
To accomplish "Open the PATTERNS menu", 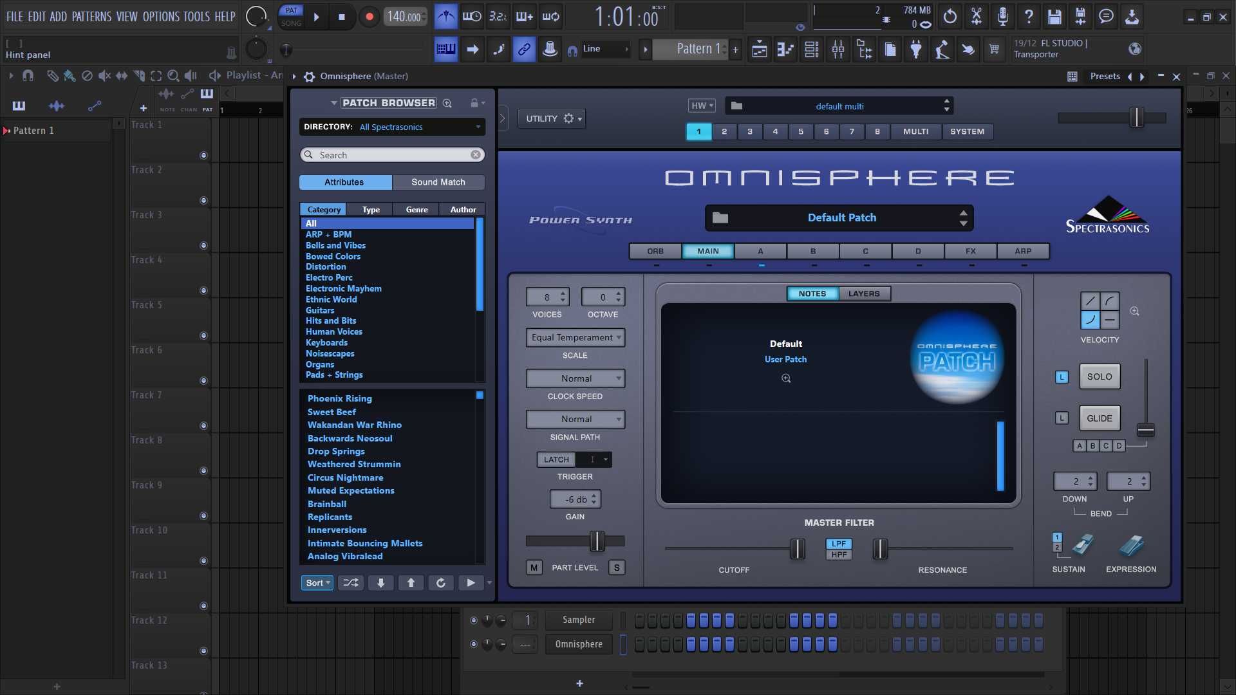I will pos(91,17).
